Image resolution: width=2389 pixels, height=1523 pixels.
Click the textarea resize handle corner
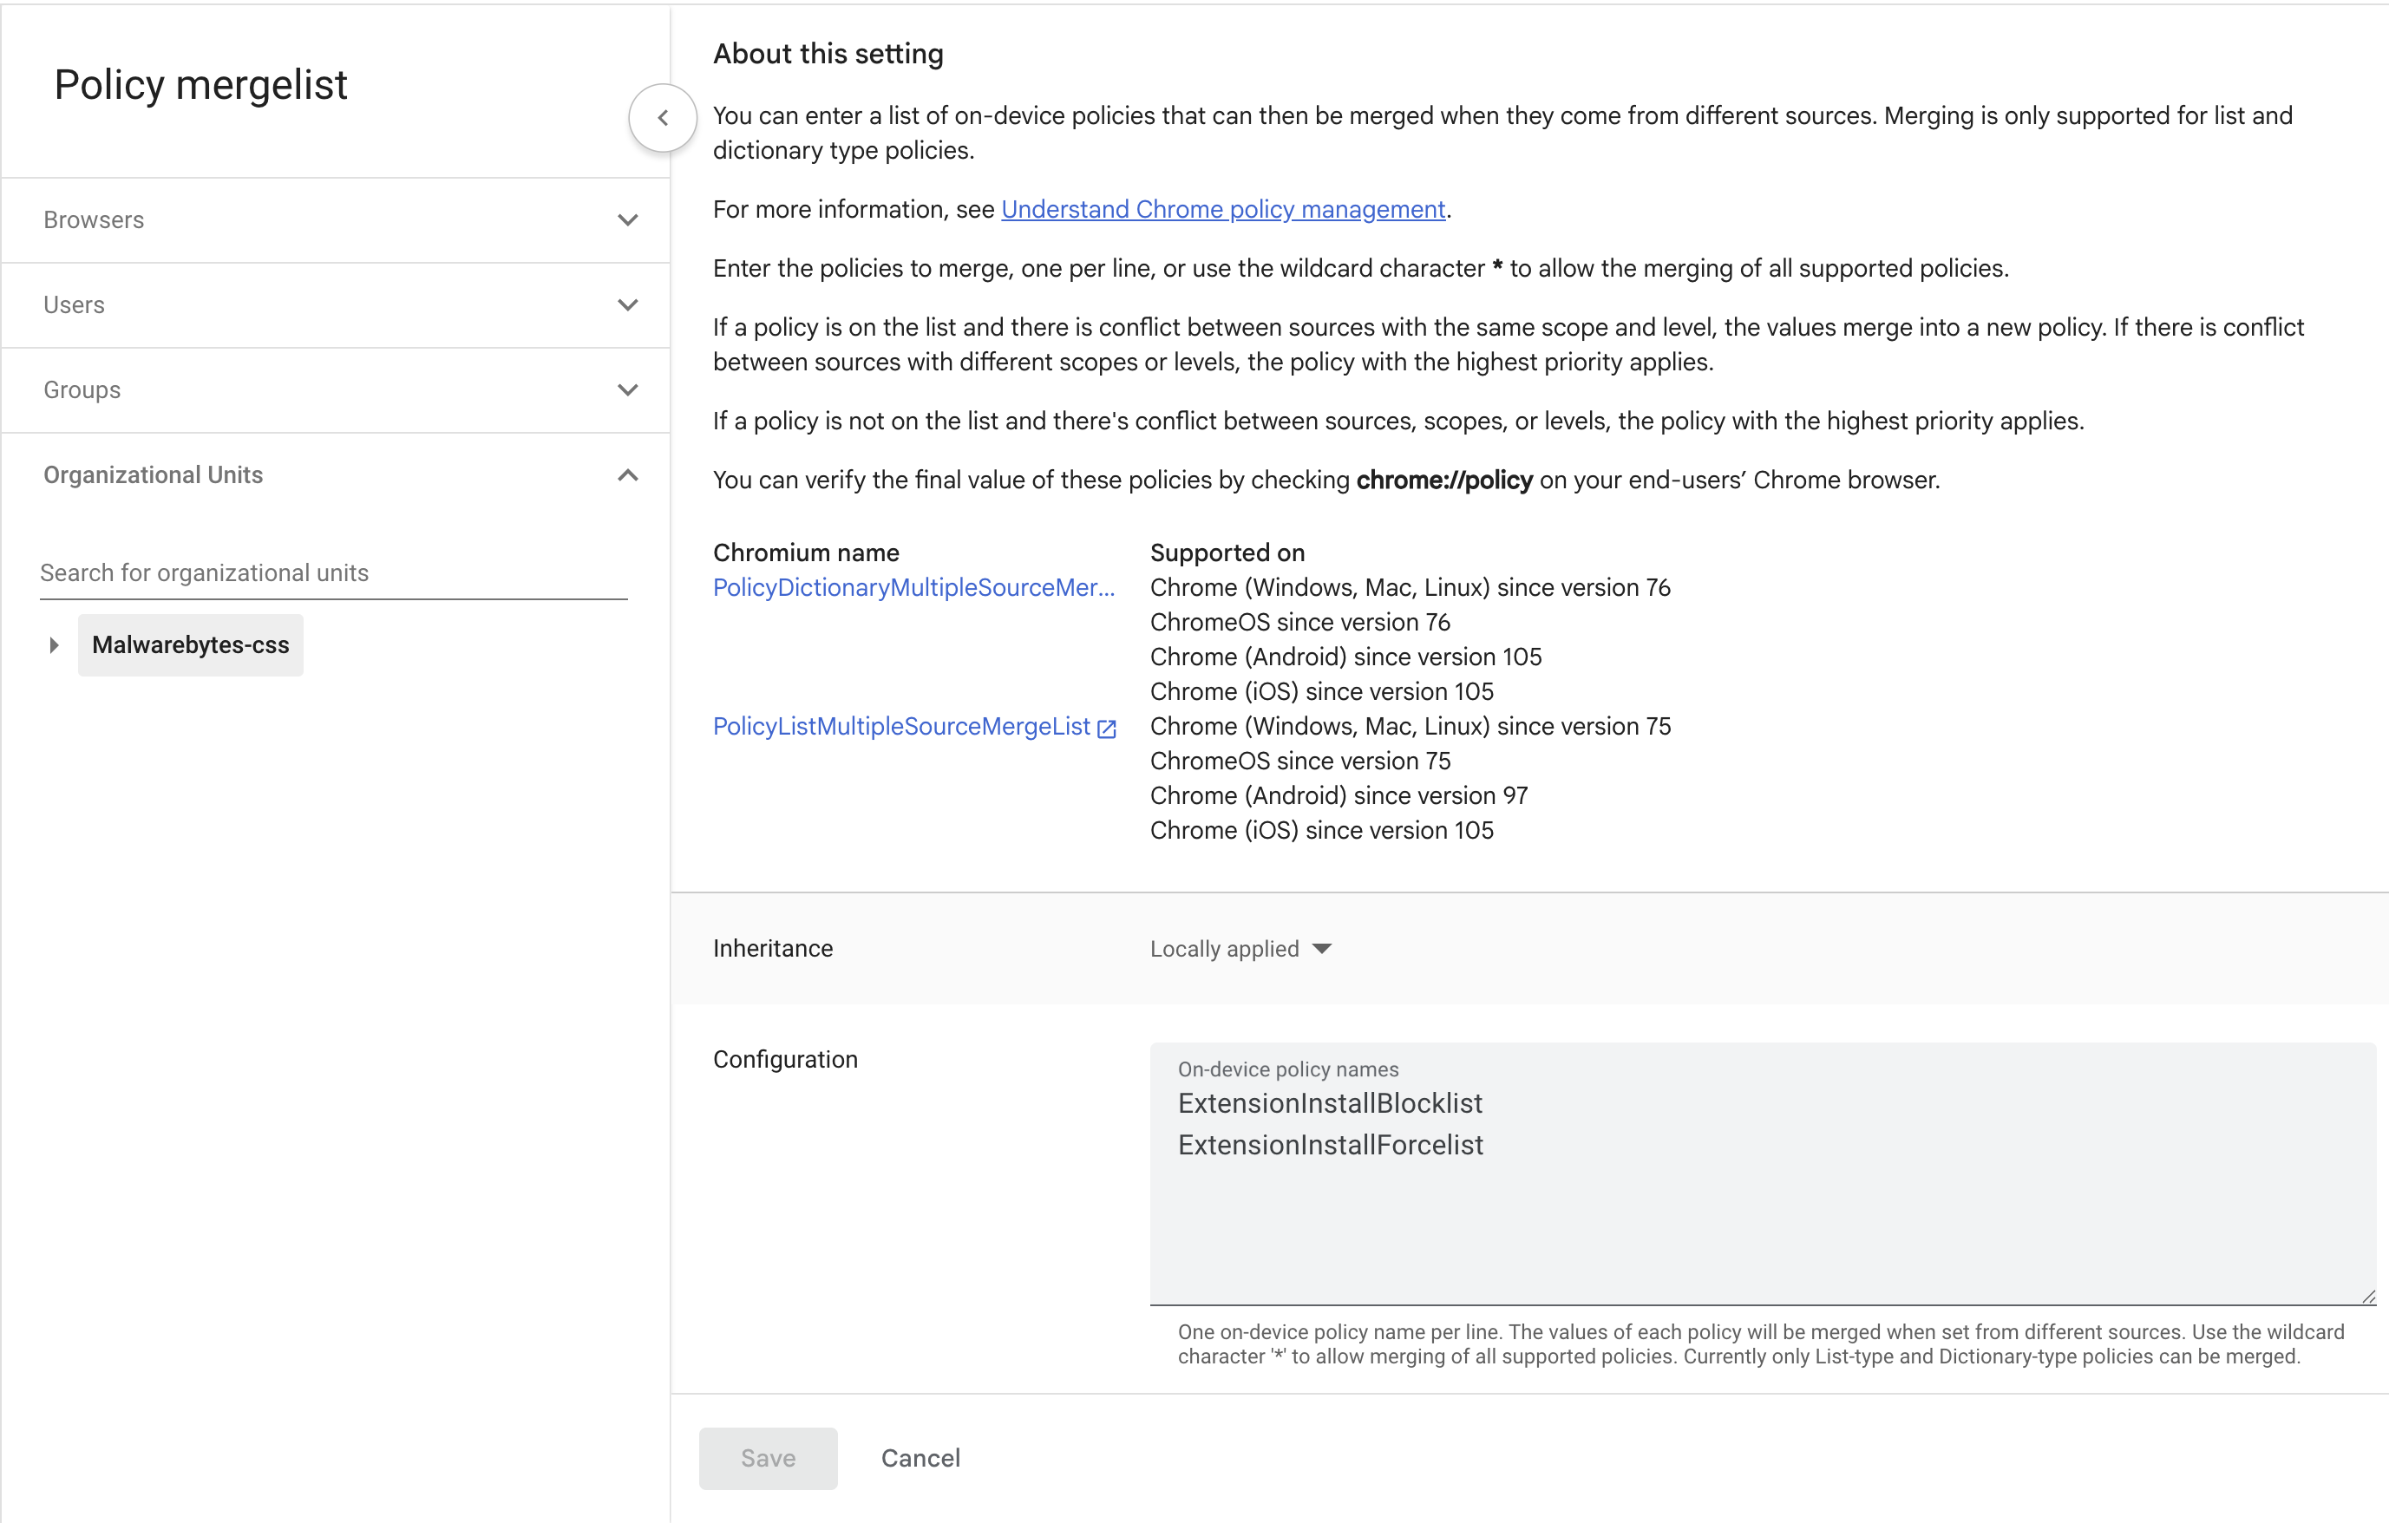(x=2368, y=1296)
